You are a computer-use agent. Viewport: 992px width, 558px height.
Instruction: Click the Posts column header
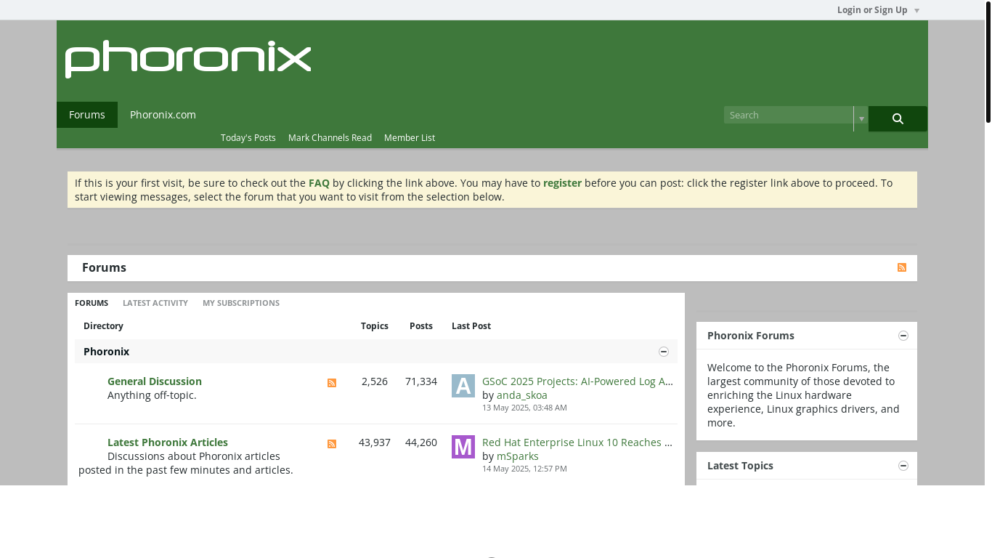(x=421, y=326)
